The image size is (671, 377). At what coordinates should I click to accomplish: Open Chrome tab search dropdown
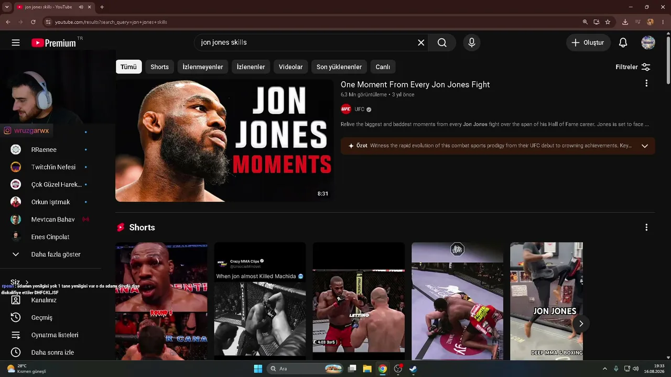pyautogui.click(x=7, y=7)
